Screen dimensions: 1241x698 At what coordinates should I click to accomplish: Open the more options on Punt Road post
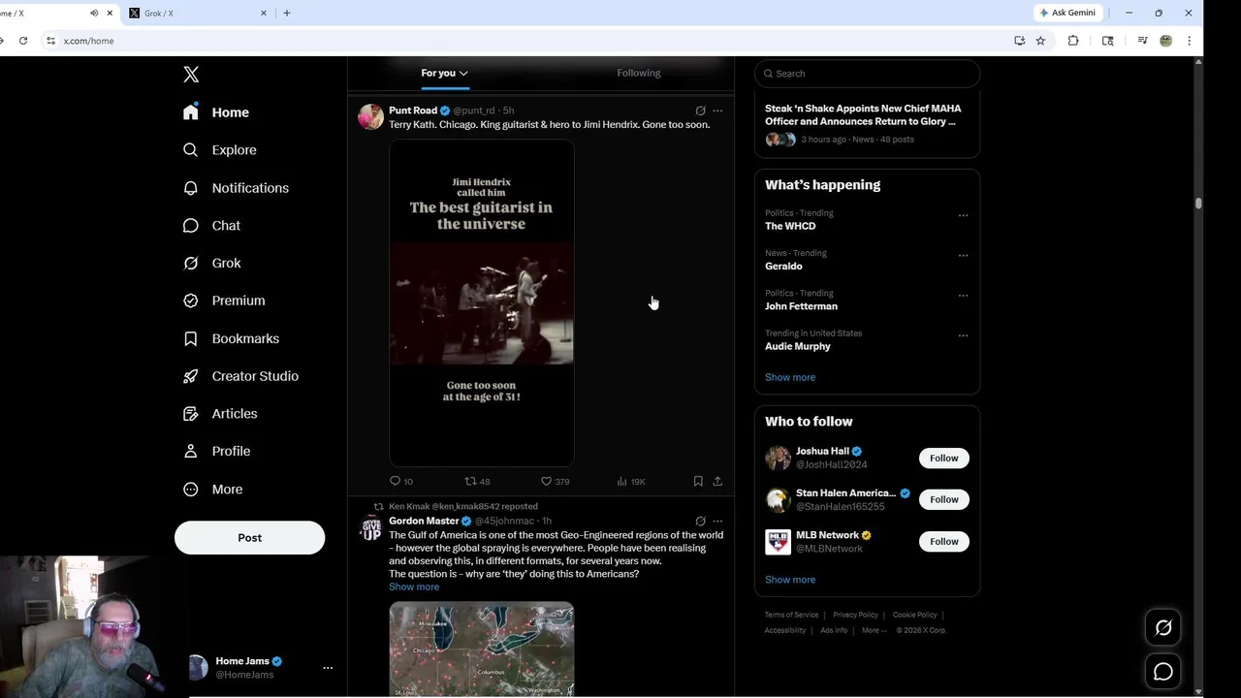[717, 111]
